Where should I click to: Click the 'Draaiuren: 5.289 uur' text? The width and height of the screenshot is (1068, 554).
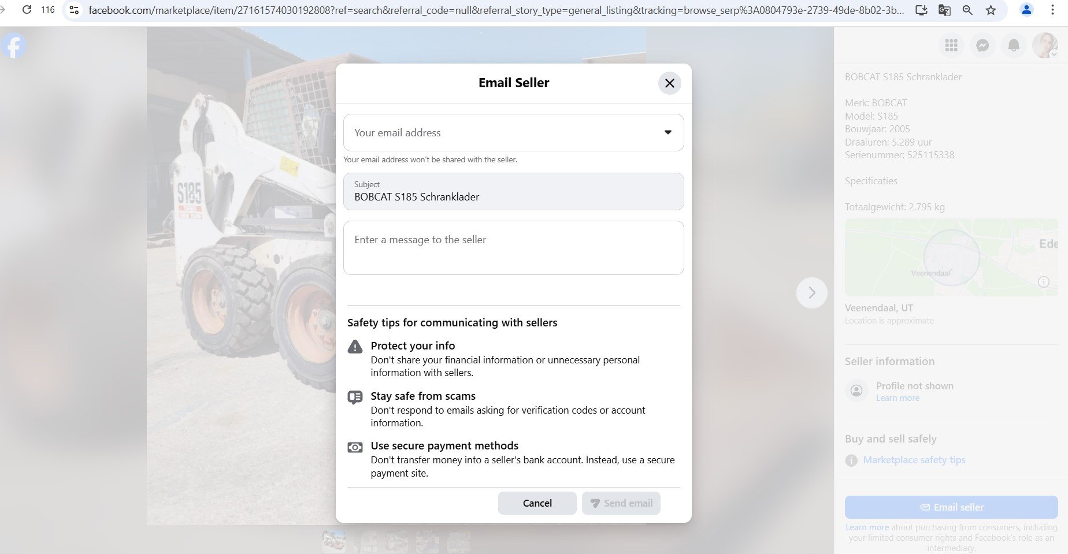click(x=888, y=142)
